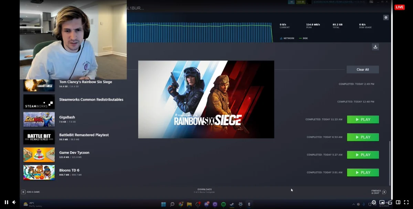413x209 pixels.
Task: Mute the video player volume
Action: point(14,202)
